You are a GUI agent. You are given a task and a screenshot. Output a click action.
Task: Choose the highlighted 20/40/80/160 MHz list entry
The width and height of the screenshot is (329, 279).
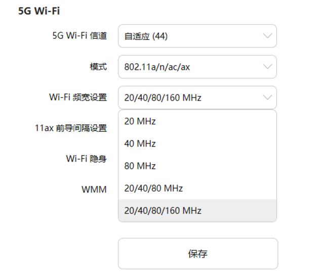(162, 210)
